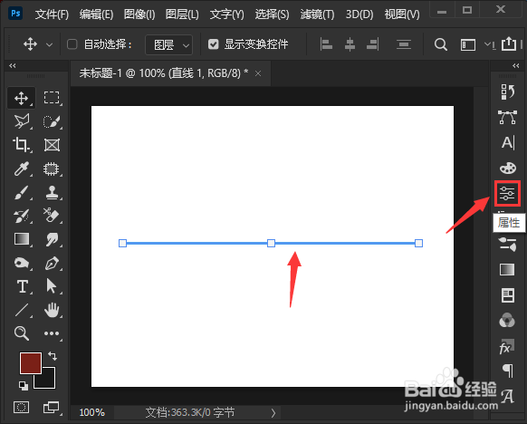The image size is (527, 424).
Task: Open the Channels panel icon
Action: click(507, 321)
